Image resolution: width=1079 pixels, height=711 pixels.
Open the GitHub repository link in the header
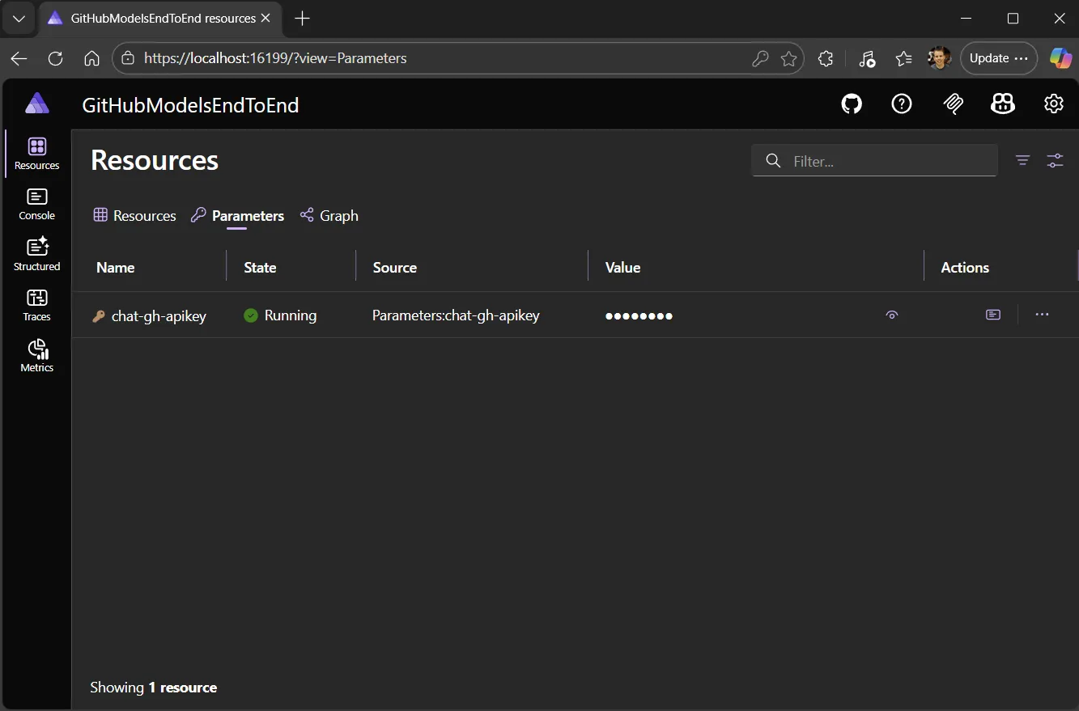(x=851, y=104)
